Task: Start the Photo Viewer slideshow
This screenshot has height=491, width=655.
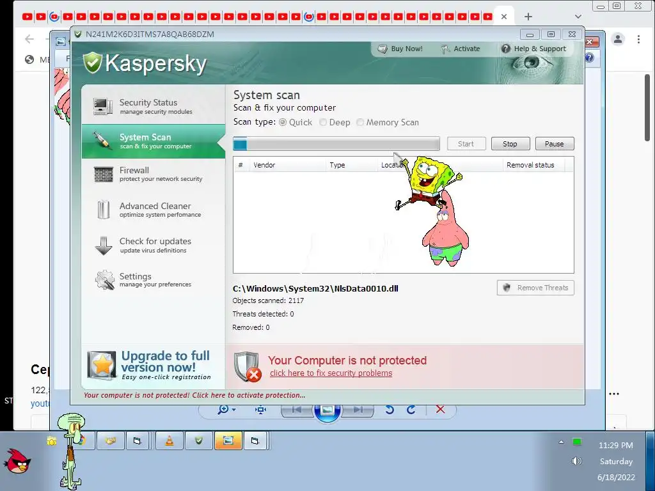Action: pos(327,410)
